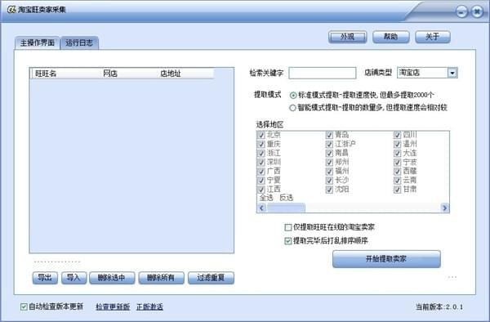
Task: Select 标准模式提取 radio button
Action: [x=293, y=95]
